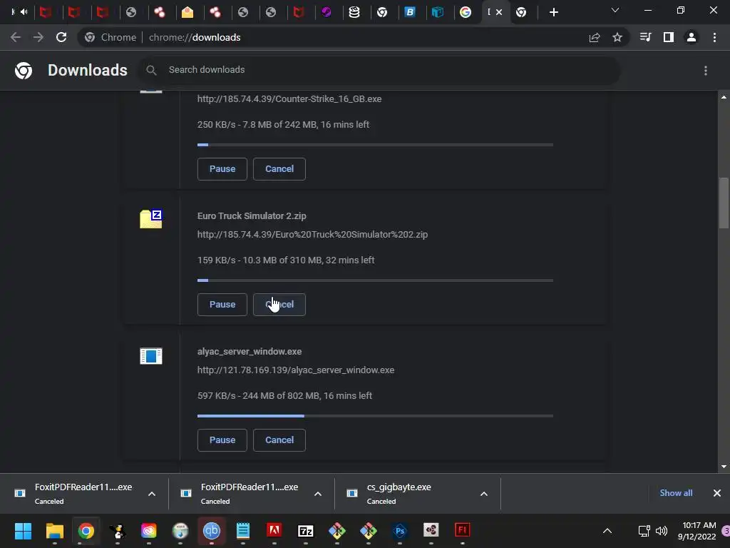
Task: Click the downloads page vertical scrollbar thumb
Action: [724, 203]
